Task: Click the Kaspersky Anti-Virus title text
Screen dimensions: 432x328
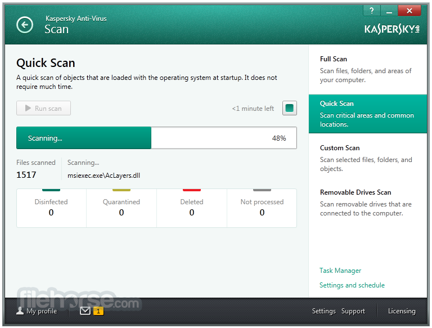Action: point(76,19)
